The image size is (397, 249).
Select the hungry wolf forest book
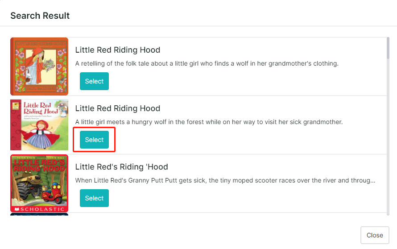pos(94,140)
